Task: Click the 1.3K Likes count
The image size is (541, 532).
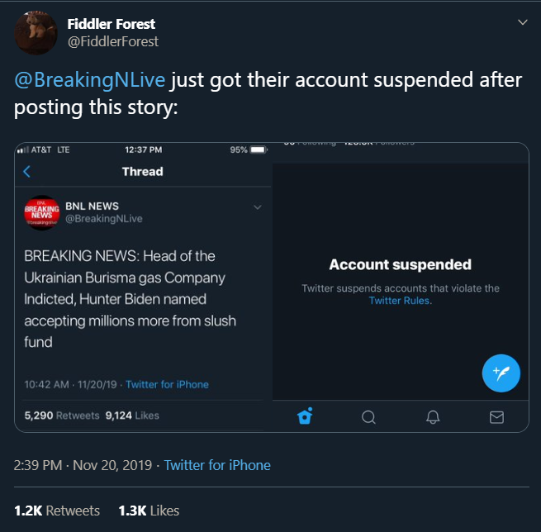Action: pyautogui.click(x=149, y=511)
